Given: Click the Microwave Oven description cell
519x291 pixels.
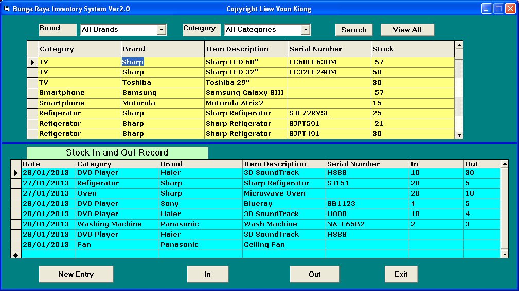Looking at the screenshot, I should [284, 193].
